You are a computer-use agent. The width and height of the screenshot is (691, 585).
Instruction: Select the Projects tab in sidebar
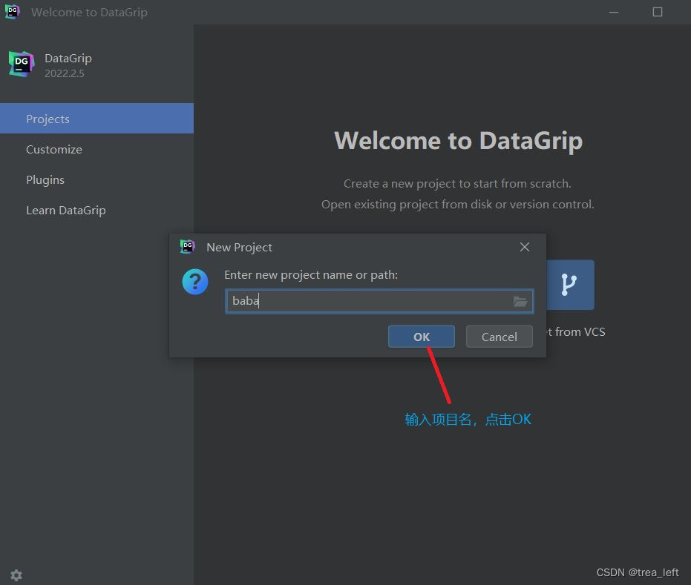tap(96, 119)
